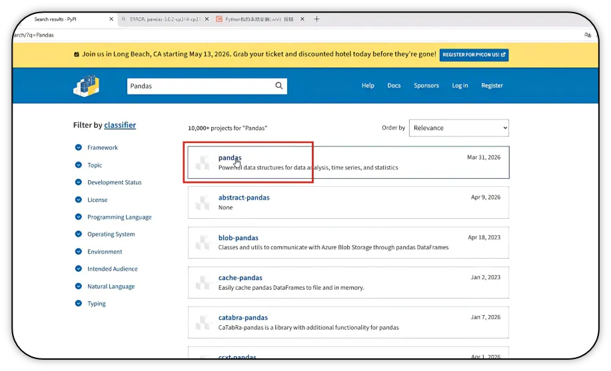Switch to the Python whl tab
This screenshot has width=611, height=371.
pyautogui.click(x=260, y=19)
